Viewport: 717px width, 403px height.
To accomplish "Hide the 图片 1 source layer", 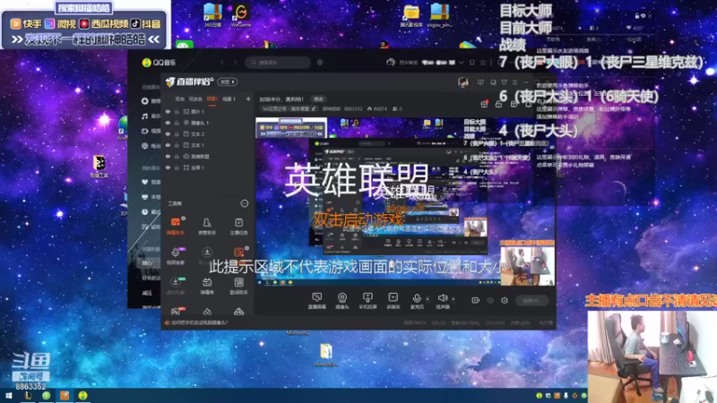I will pyautogui.click(x=168, y=111).
